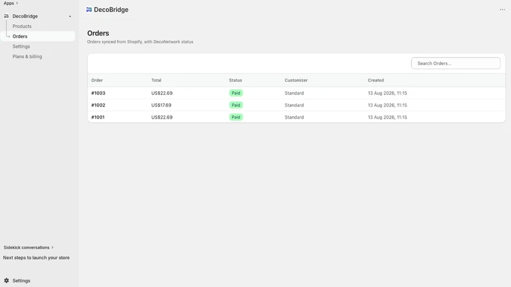Viewport: 511px width, 287px height.
Task: Open order #1002
Action: click(98, 105)
